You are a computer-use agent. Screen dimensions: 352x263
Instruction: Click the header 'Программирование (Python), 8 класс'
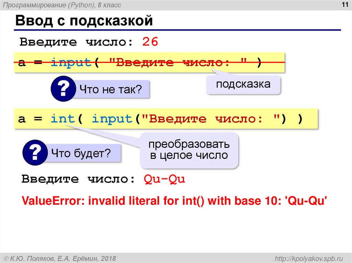click(x=63, y=4)
